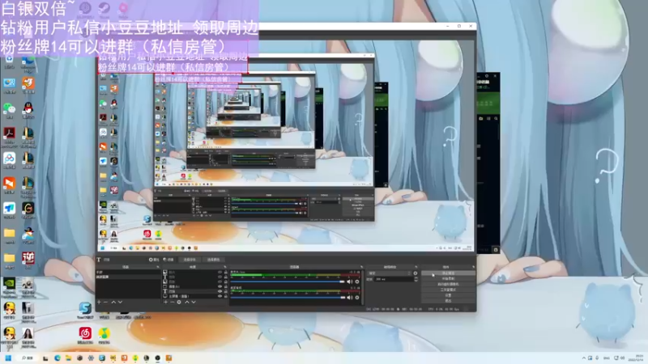
Task: Open Tencent Meeting desktop shortcut
Action: 9,210
